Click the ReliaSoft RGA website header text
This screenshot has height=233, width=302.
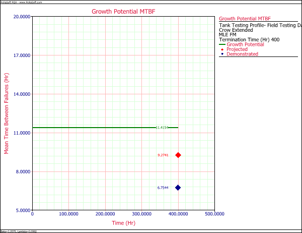pyautogui.click(x=20, y=2)
